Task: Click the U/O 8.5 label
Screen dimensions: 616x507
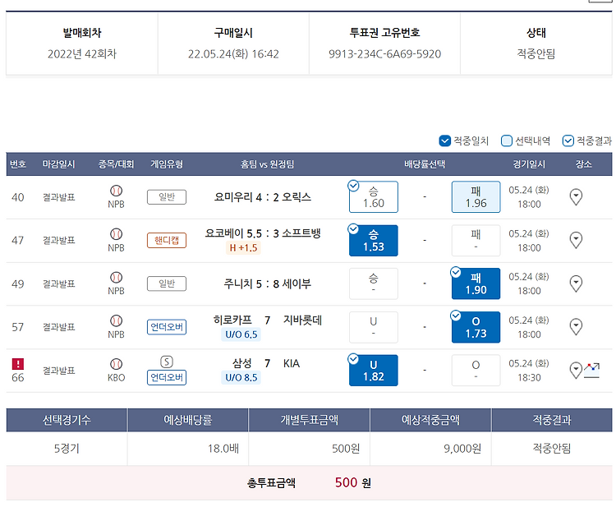Action: pyautogui.click(x=241, y=378)
